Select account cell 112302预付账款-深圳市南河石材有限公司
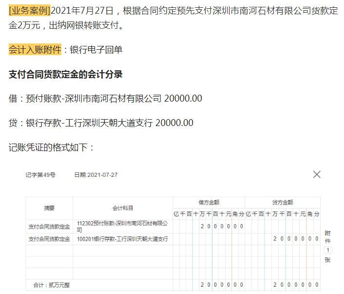The image size is (344, 294). (123, 227)
